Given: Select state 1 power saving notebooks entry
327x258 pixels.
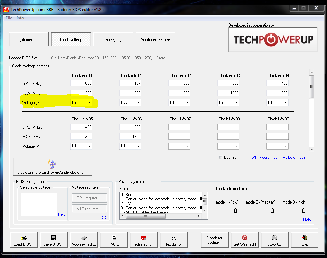Looking at the screenshot, I should [161, 199].
